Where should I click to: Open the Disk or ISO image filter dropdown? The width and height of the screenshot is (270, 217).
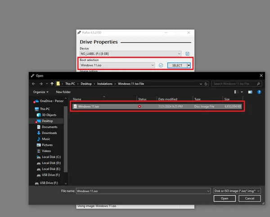click(x=237, y=191)
